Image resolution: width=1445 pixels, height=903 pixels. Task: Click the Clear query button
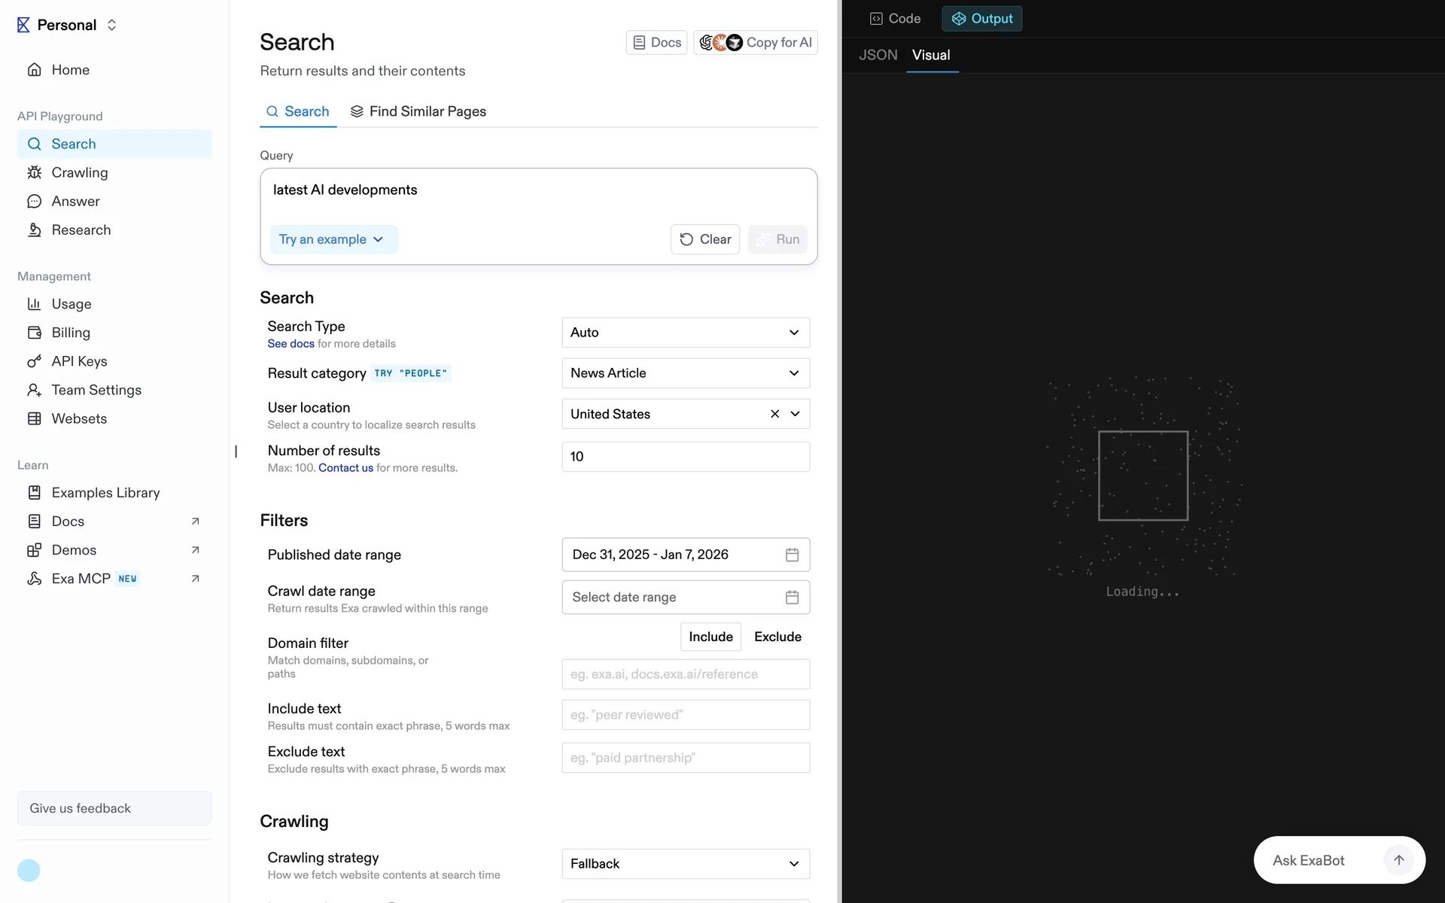[x=705, y=239]
